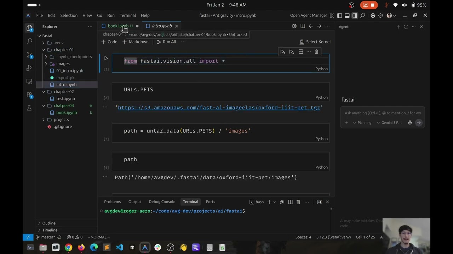Expand the .venv folder
The image size is (453, 254).
point(44,43)
